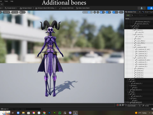This screenshot has height=115, width=153.
Task: Open the Details tab
Action: click(x=147, y=106)
